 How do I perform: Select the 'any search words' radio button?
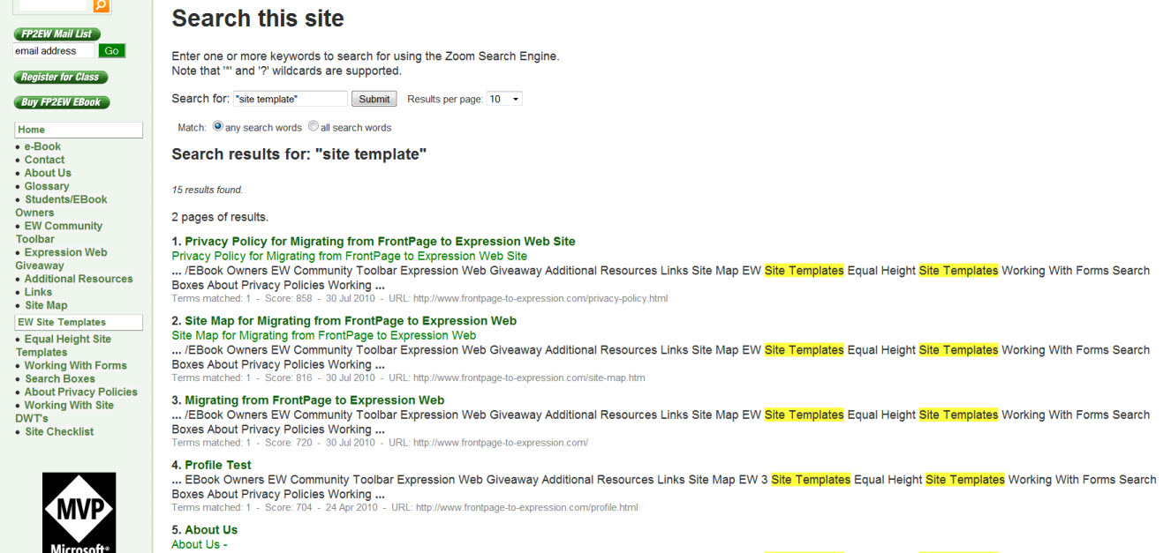(x=218, y=126)
